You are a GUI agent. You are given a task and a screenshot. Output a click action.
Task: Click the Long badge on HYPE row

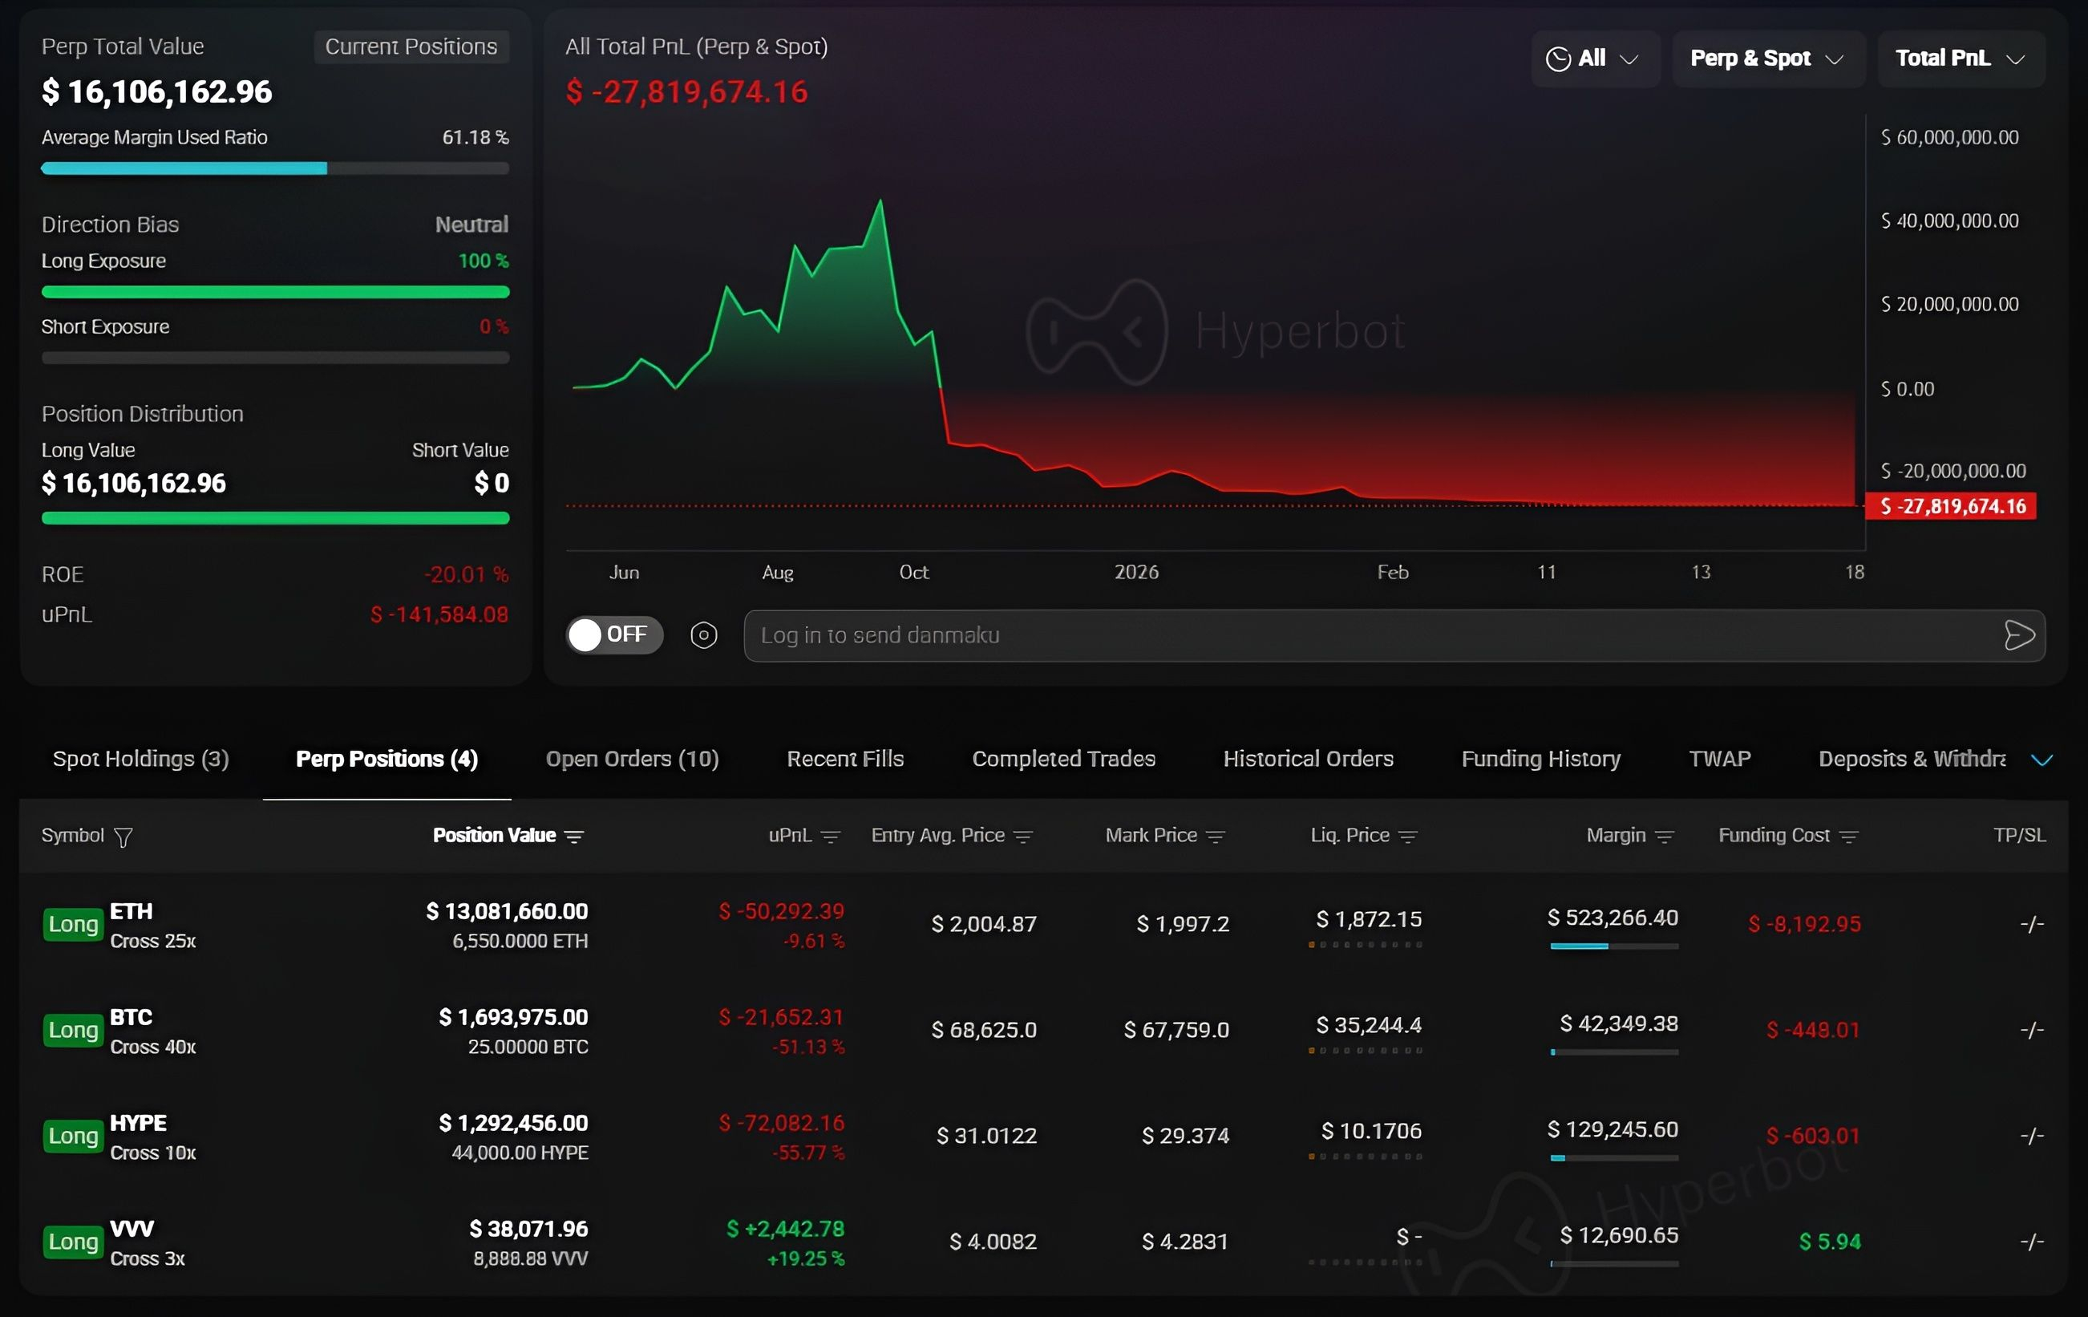click(73, 1137)
